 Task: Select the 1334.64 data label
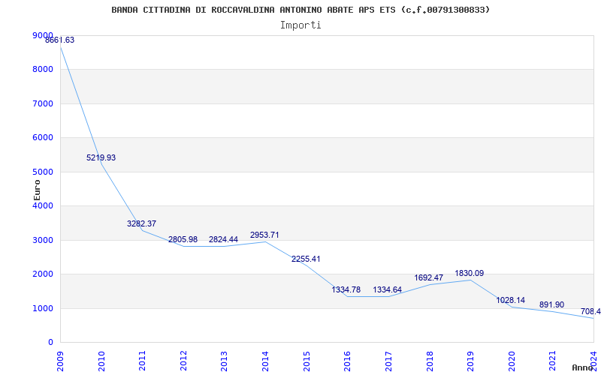388,289
